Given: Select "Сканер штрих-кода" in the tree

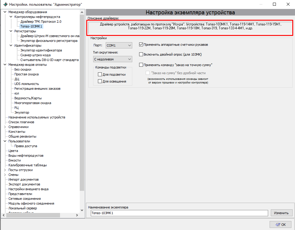Looking at the screenshot, I should [x=36, y=55].
